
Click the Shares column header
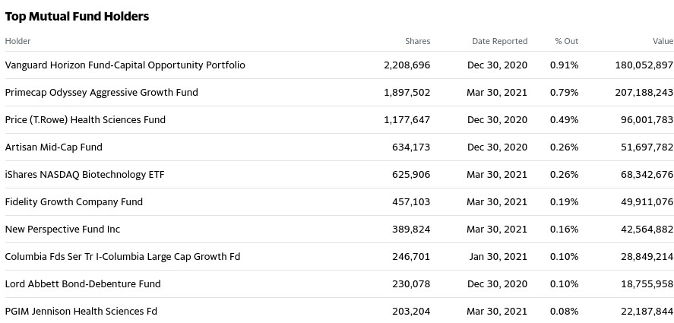tap(417, 41)
